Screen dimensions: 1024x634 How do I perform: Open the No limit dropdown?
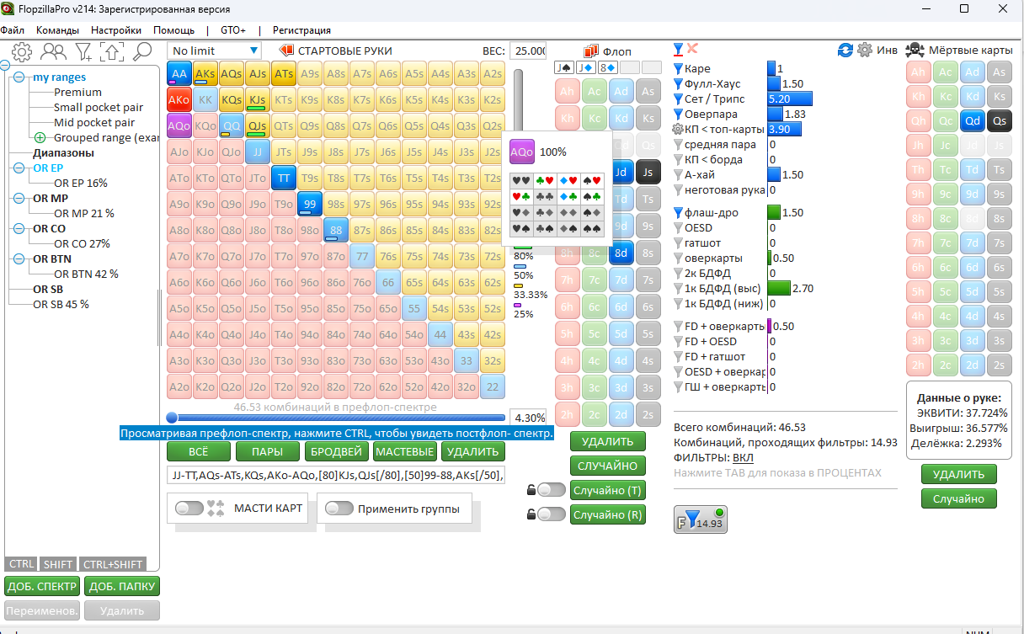(x=214, y=51)
